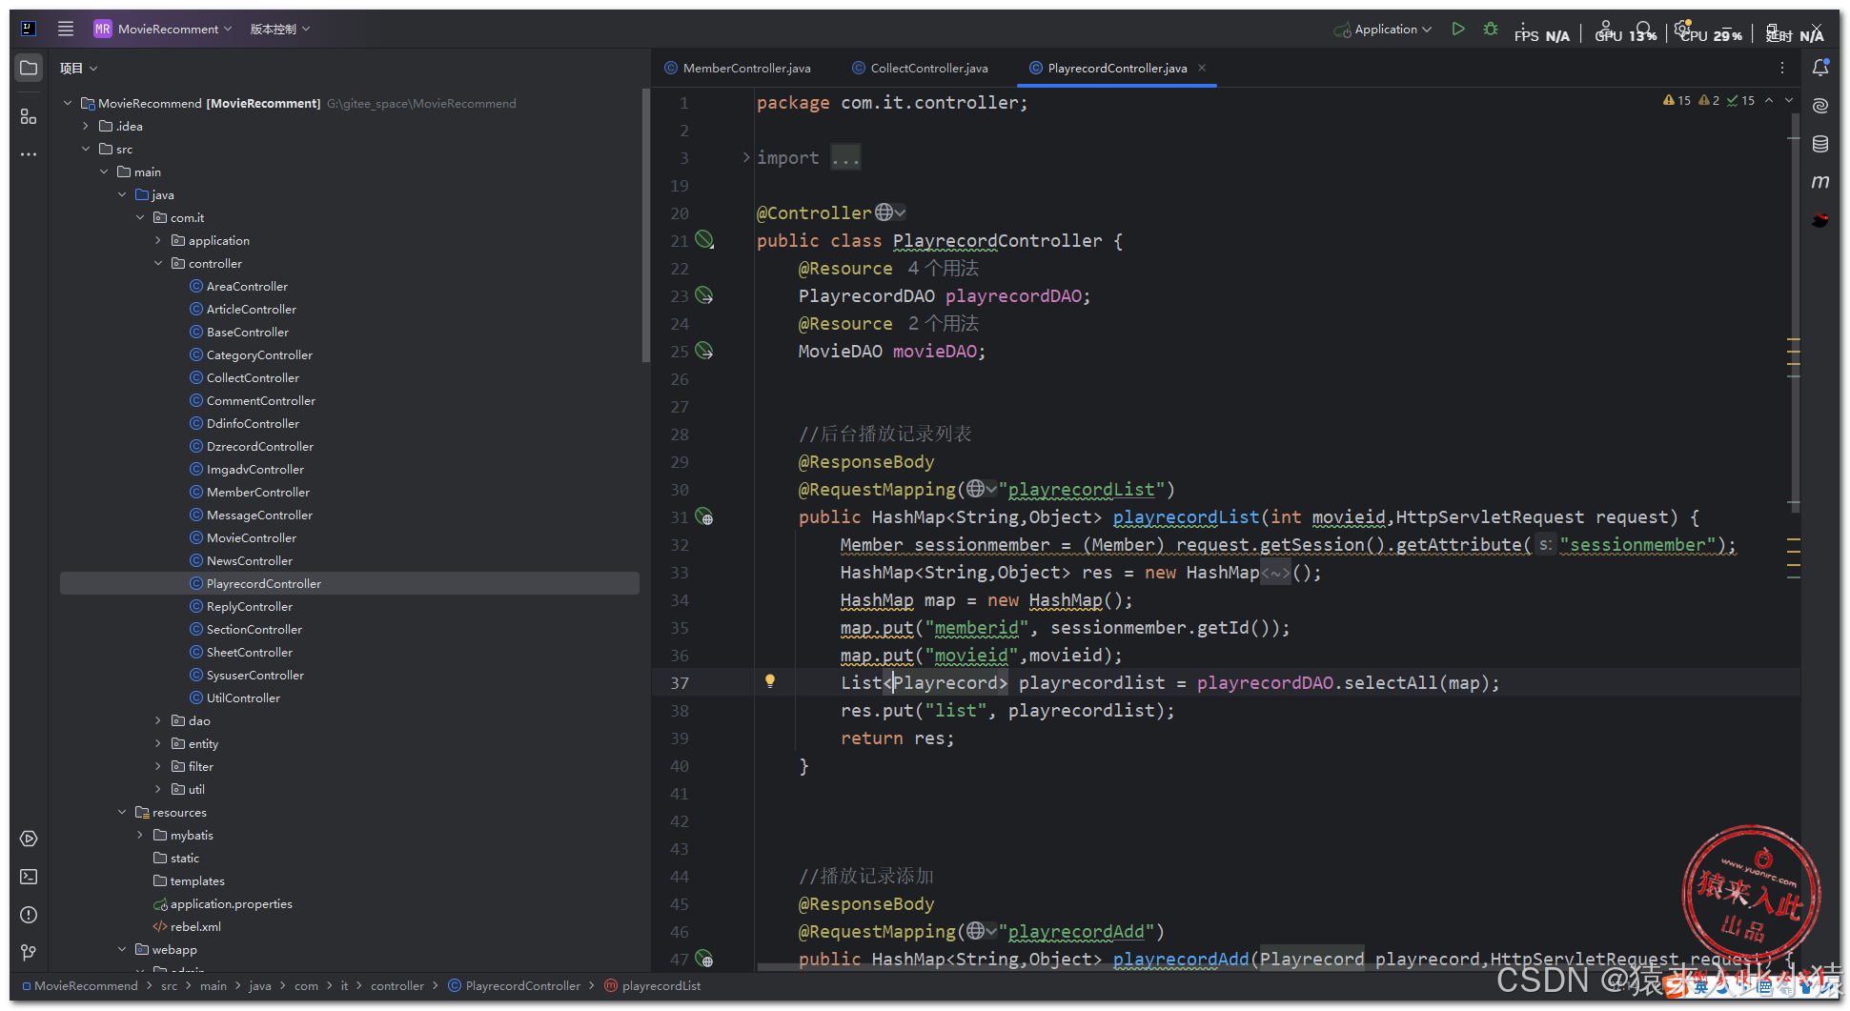1850x1011 pixels.
Task: Click the globe icon in playrecordList mapping
Action: click(x=975, y=489)
